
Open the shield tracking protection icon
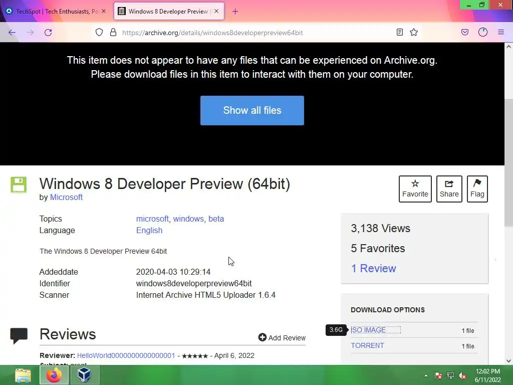tap(99, 32)
